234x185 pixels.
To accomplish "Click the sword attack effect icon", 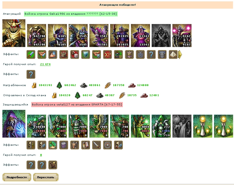I will [31, 54].
